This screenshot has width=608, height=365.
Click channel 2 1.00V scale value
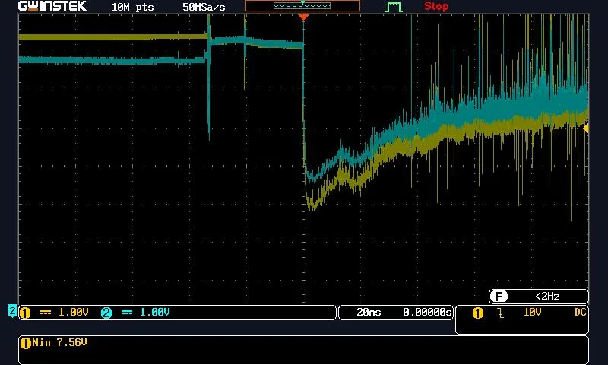click(155, 313)
